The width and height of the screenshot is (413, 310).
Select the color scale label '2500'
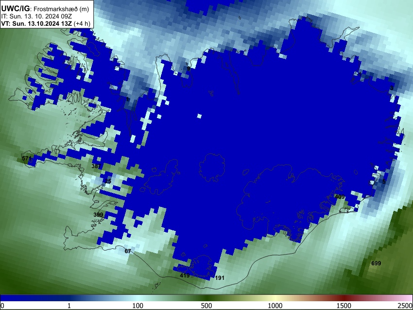[x=405, y=306]
